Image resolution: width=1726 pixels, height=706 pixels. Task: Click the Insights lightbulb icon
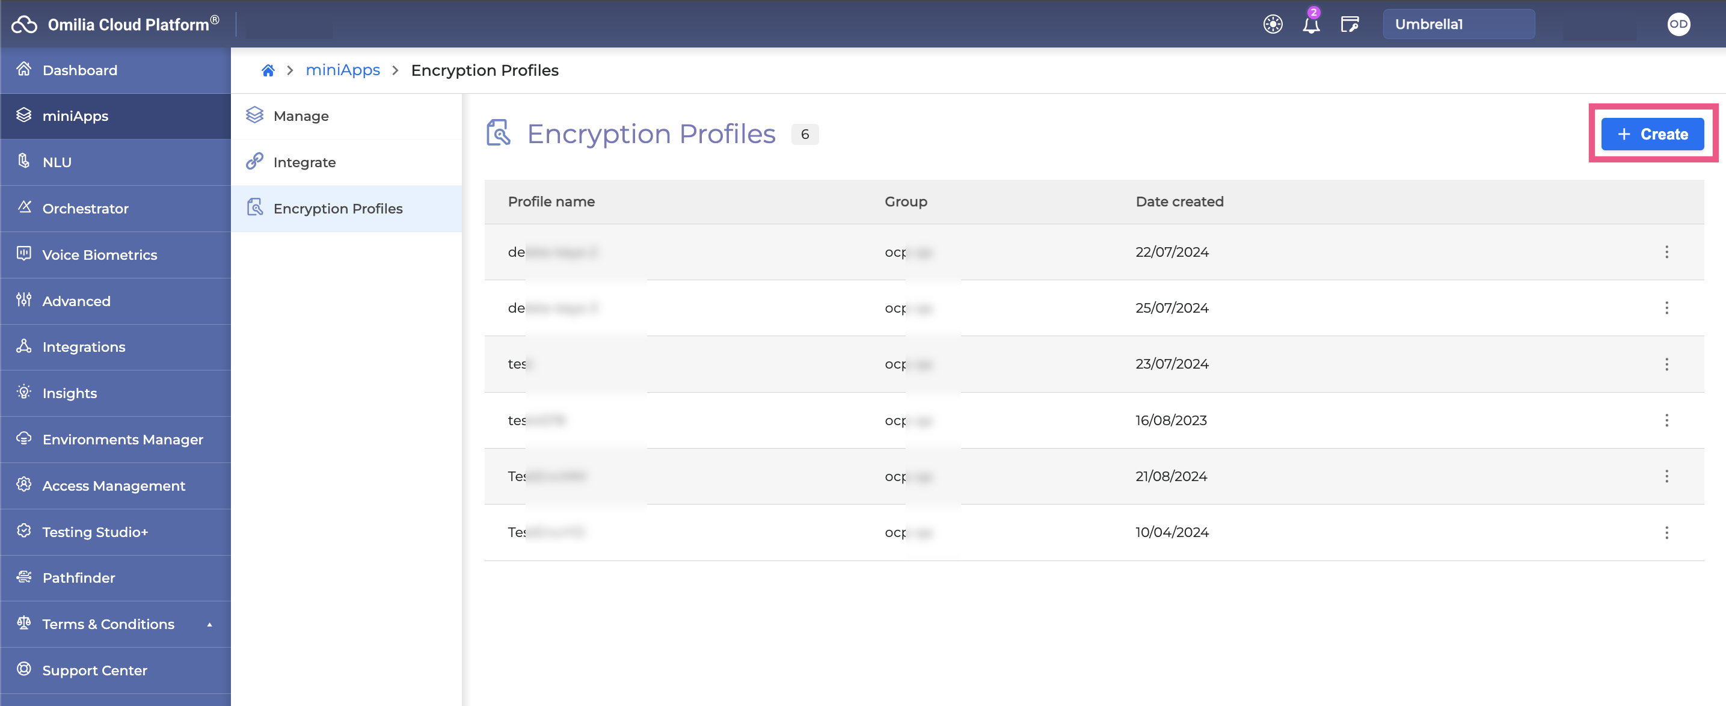[24, 393]
